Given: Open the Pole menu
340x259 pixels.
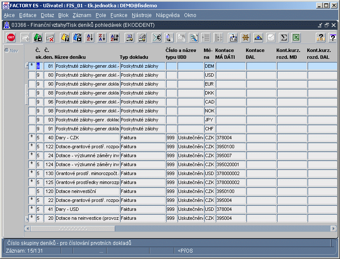Looking at the screenshot, I should [x=101, y=15].
